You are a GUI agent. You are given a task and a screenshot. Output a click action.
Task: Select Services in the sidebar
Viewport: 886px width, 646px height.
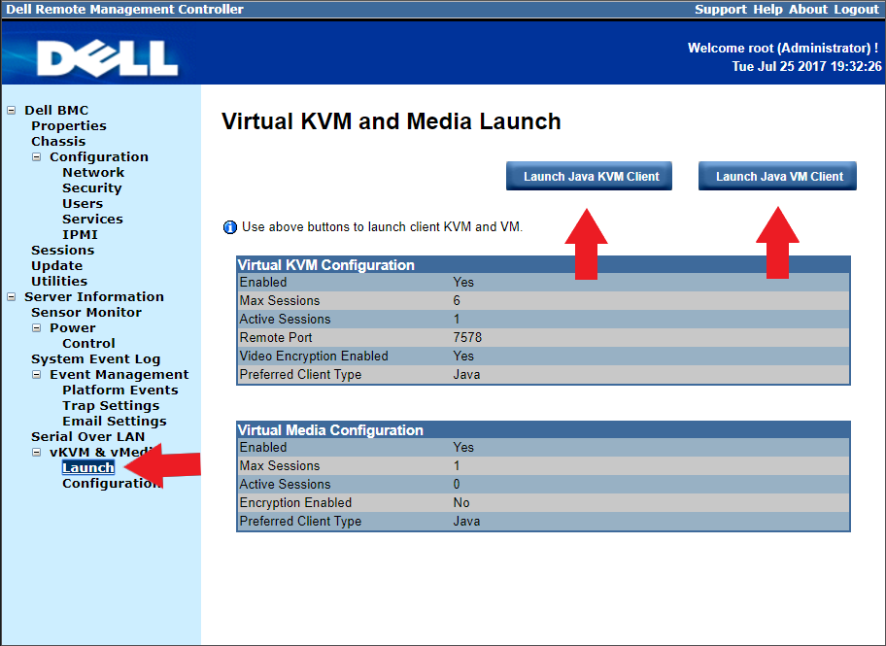coord(92,220)
